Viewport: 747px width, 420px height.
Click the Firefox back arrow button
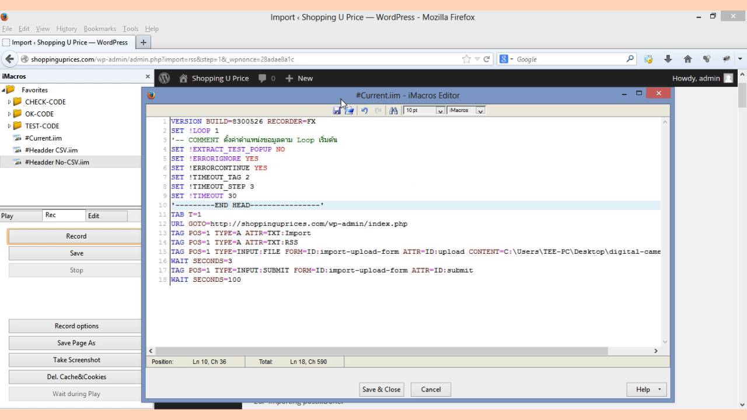pyautogui.click(x=9, y=59)
